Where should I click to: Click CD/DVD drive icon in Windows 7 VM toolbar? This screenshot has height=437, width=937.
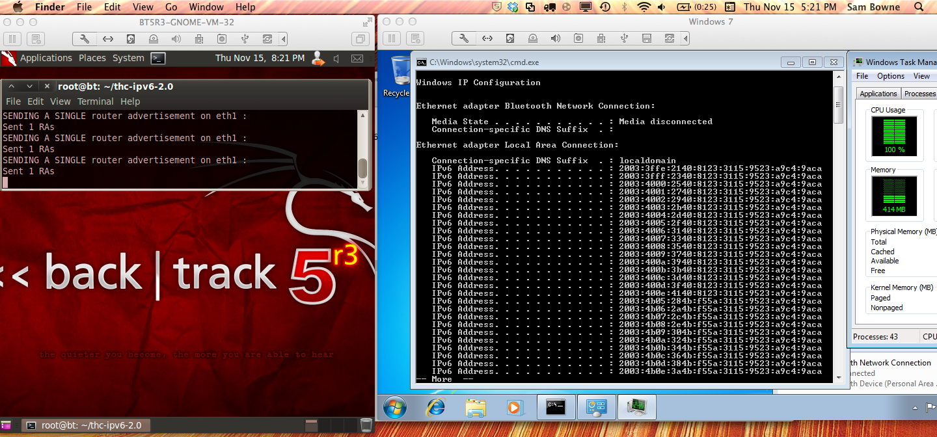[x=532, y=39]
